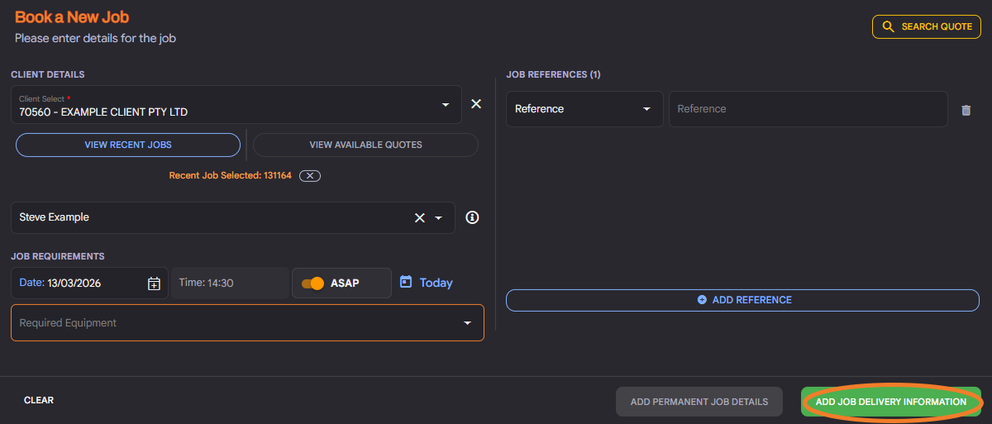The width and height of the screenshot is (992, 424).
Task: Click the Time 14:30 field
Action: 231,283
